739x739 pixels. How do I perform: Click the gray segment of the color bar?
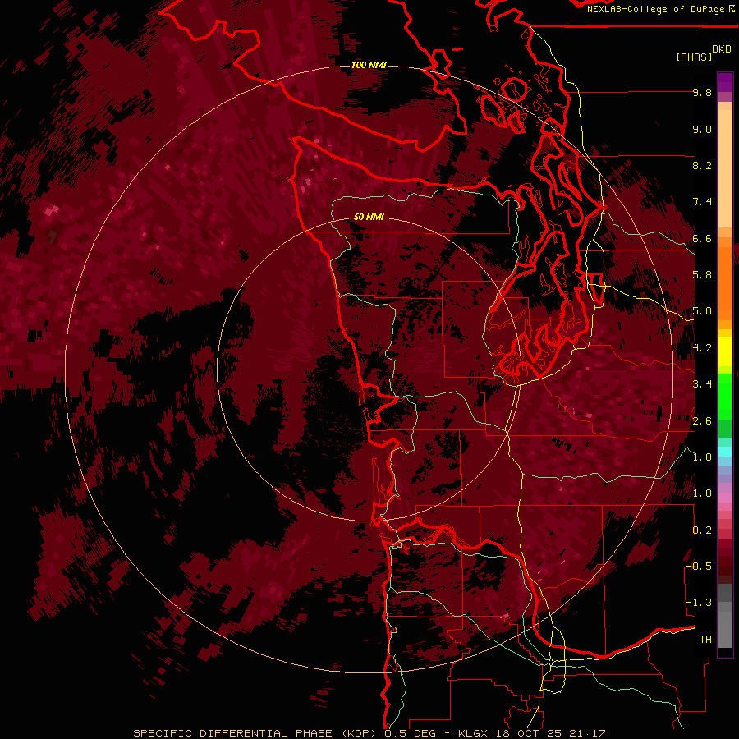click(x=725, y=617)
